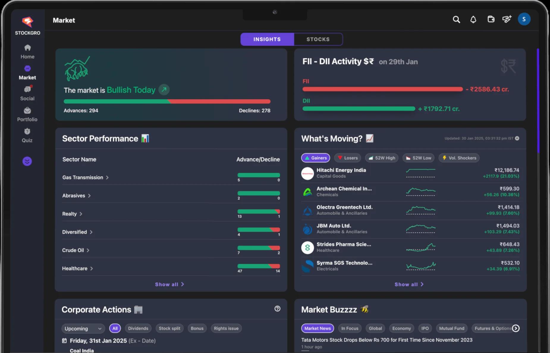The image size is (550, 353).
Task: Click the referral handshake icon
Action: pyautogui.click(x=507, y=19)
